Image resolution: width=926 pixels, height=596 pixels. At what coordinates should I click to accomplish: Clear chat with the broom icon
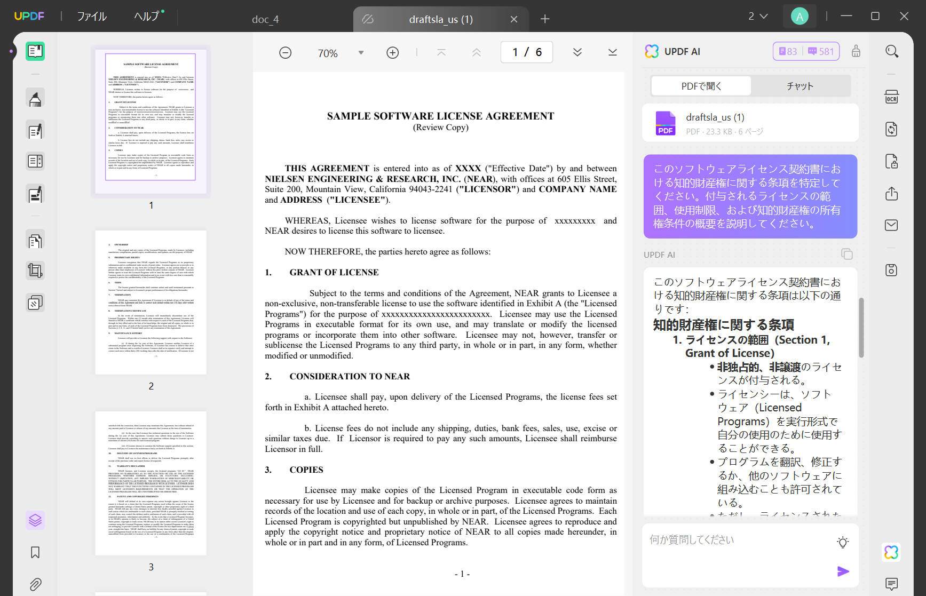[x=856, y=51]
